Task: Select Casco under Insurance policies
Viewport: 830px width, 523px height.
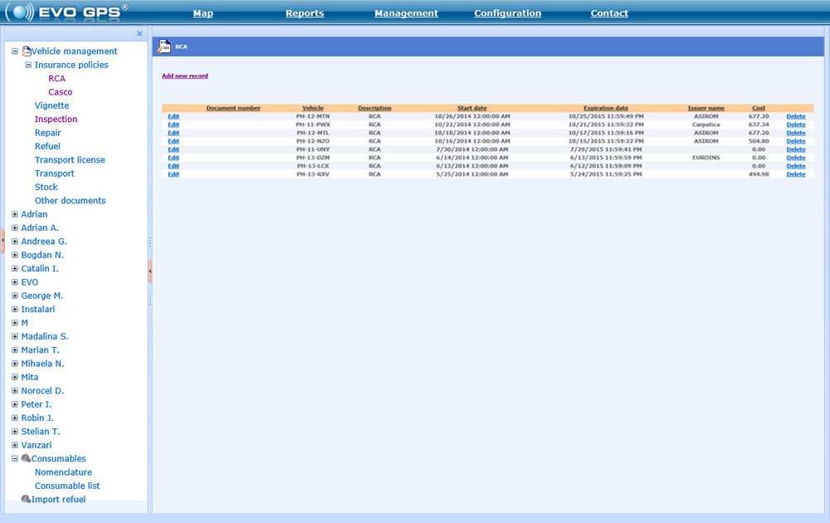Action: click(x=60, y=92)
